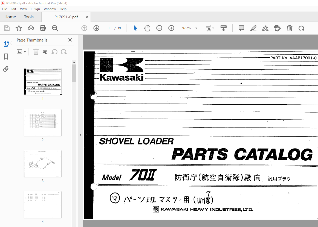Select the P17091-0.pdf document tab
318x227 pixels.
[x=66, y=17]
